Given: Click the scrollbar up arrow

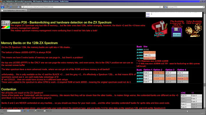Looking at the screenshot, I should (205, 13).
